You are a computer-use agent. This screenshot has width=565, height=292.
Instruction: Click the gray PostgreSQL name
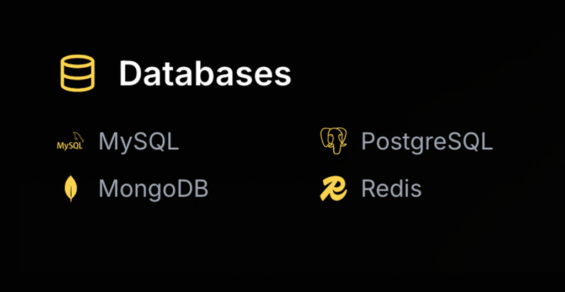click(427, 142)
